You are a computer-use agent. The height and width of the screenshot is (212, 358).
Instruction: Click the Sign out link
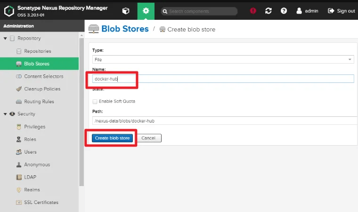tap(342, 11)
